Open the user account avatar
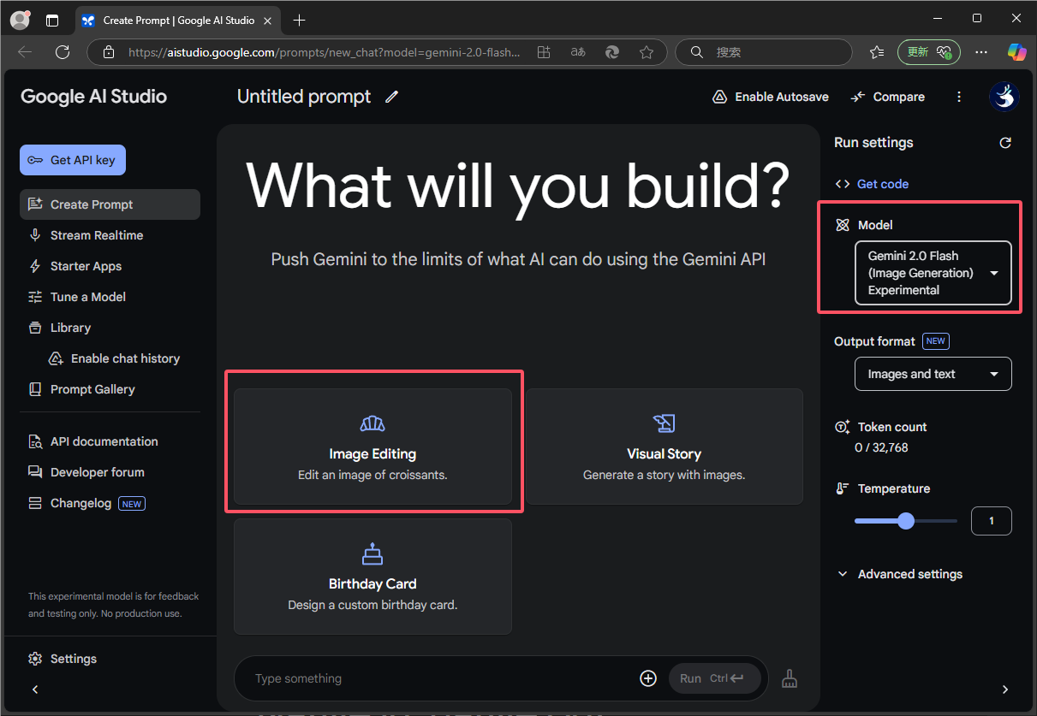This screenshot has width=1037, height=716. tap(1004, 97)
